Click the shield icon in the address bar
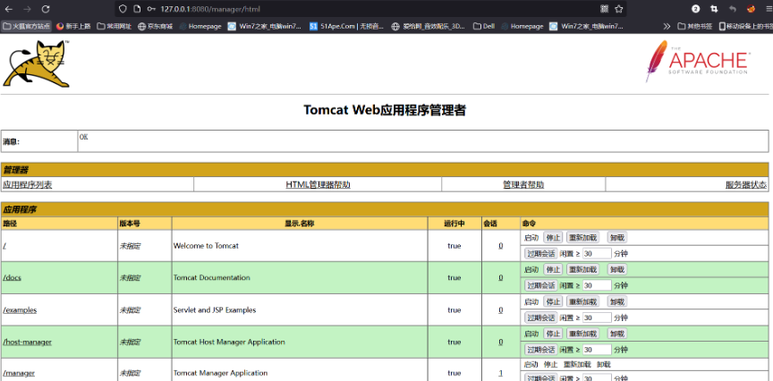The image size is (773, 381). tap(123, 8)
